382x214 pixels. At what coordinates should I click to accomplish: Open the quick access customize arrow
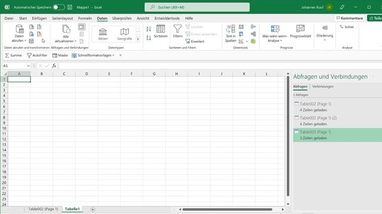click(121, 55)
